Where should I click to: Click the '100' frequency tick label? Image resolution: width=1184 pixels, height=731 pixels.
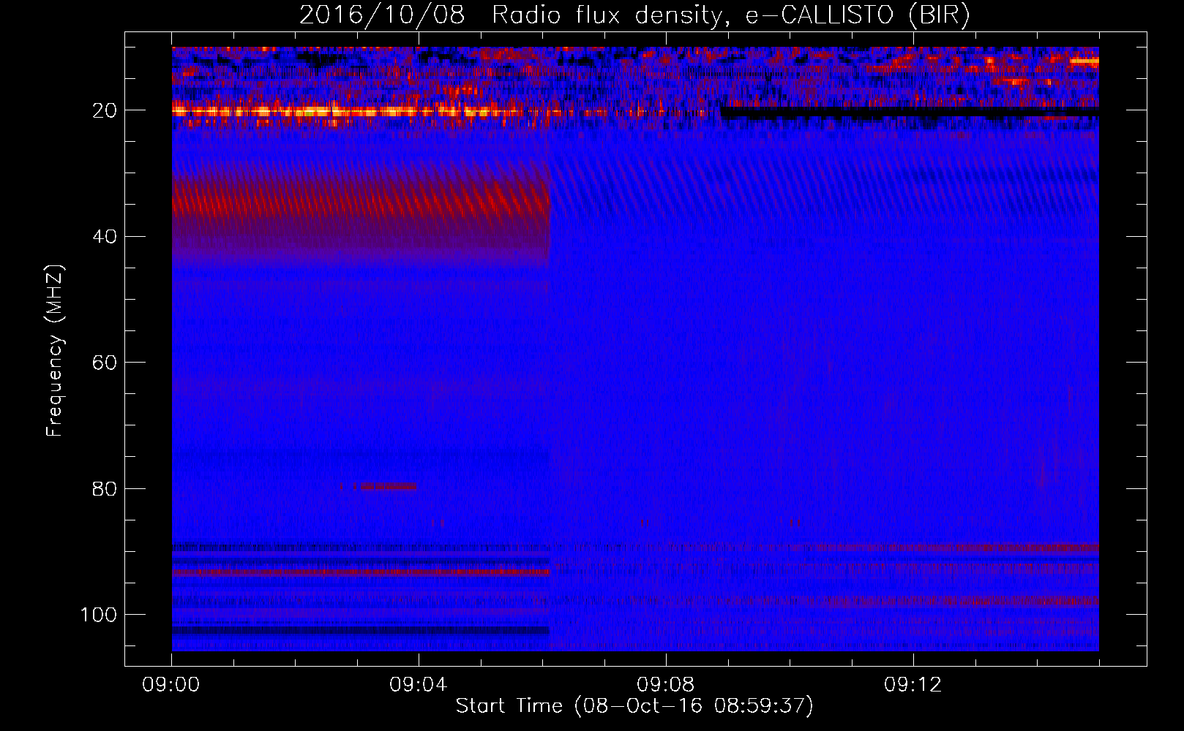point(99,615)
